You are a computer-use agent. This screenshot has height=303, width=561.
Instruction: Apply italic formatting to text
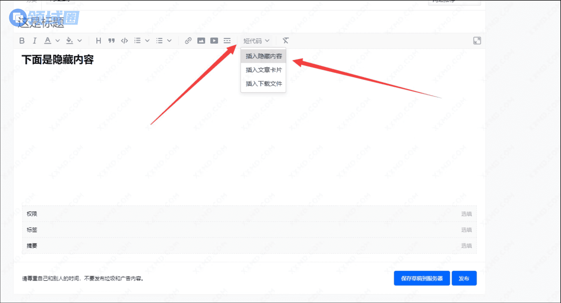(35, 41)
